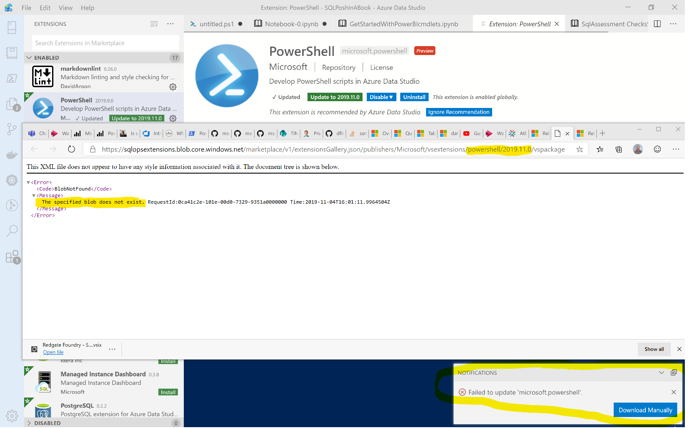
Task: Open the manage gear for markdownlint extension
Action: coord(173,87)
